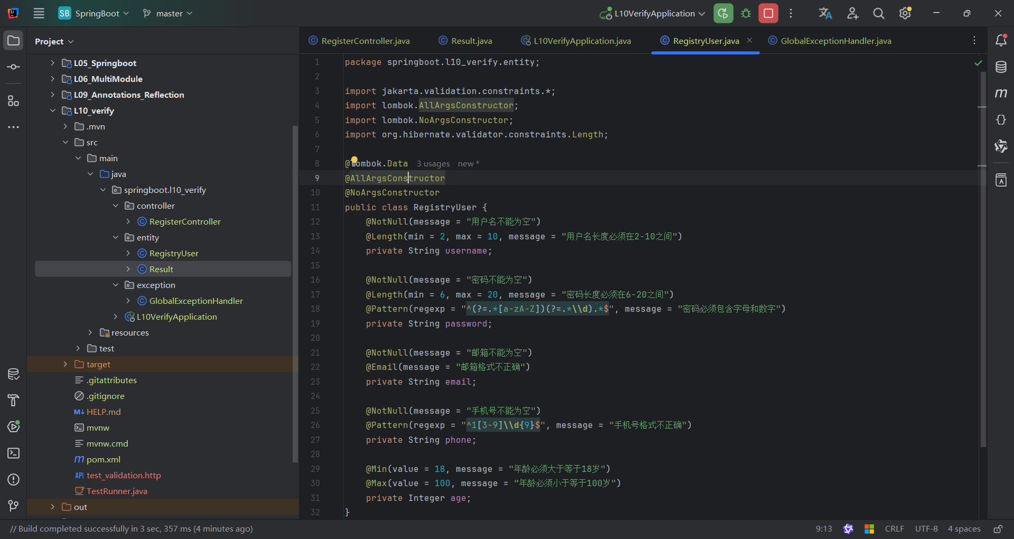This screenshot has height=539, width=1014.
Task: Switch to the RegisterController.java tab
Action: click(x=365, y=41)
